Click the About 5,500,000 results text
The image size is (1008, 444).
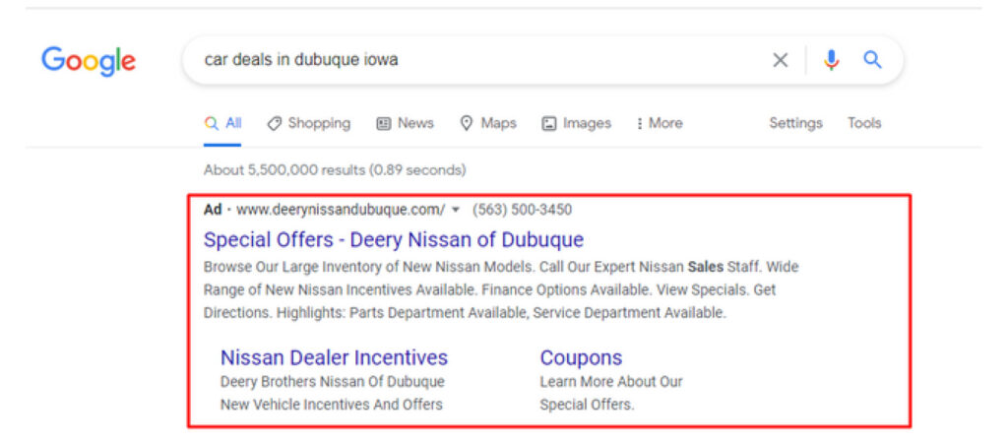click(335, 171)
